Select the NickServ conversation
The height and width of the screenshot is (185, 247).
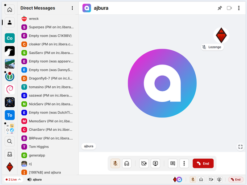[x=47, y=104]
